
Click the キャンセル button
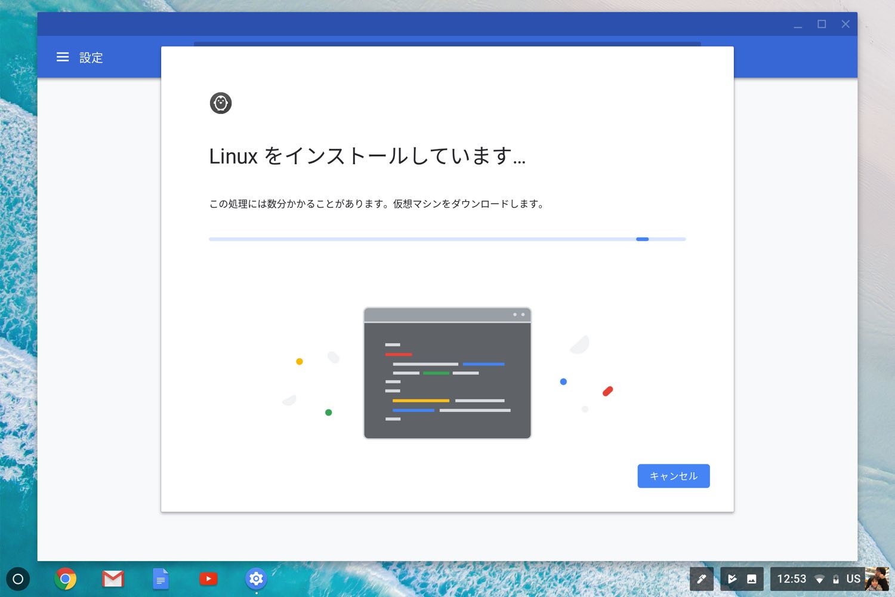pos(674,476)
